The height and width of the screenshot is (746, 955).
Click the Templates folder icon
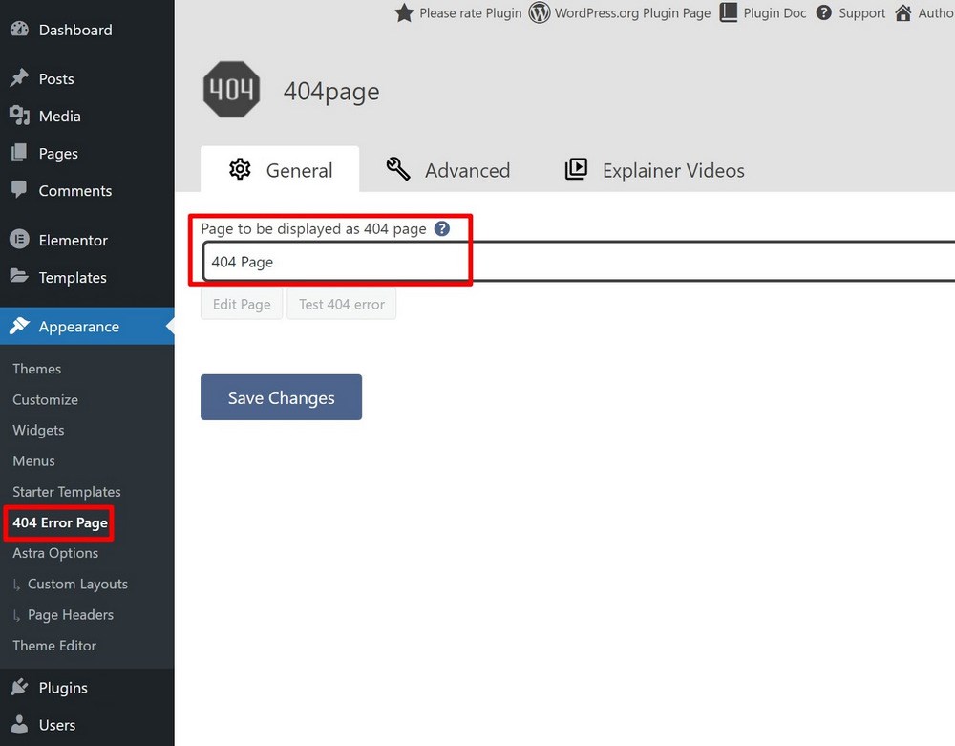pyautogui.click(x=19, y=276)
